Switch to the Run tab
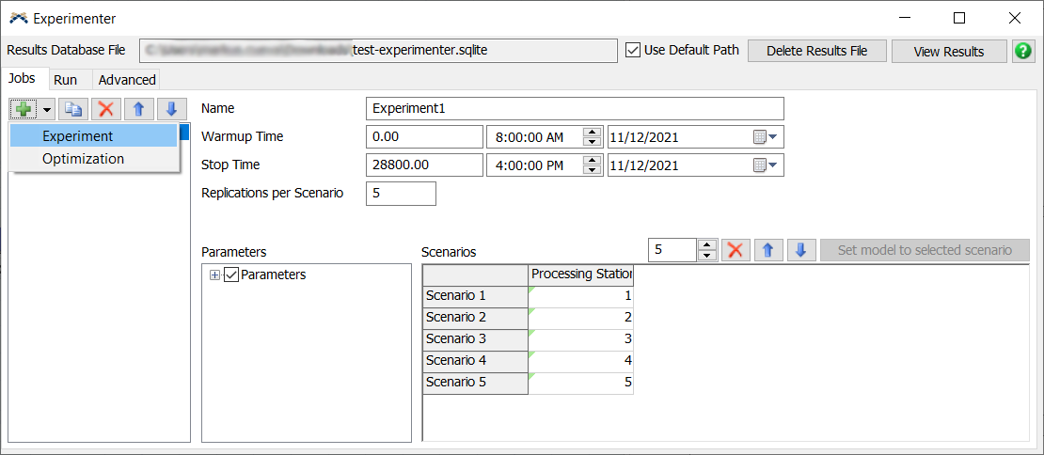The height and width of the screenshot is (455, 1044). click(x=66, y=80)
